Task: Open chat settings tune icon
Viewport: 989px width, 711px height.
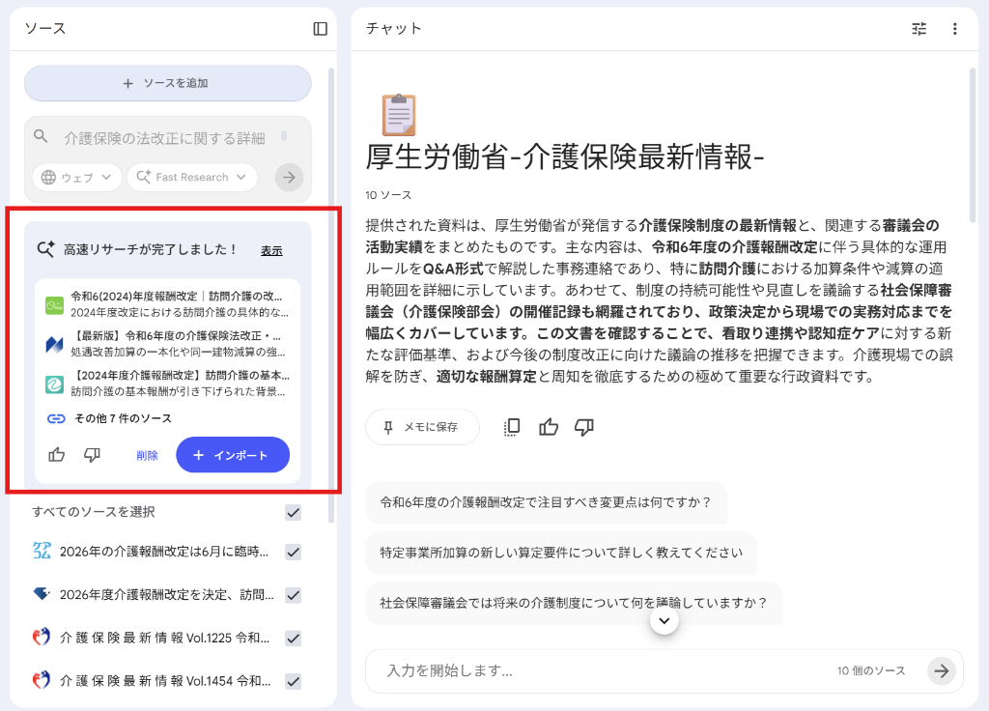Action: [919, 28]
